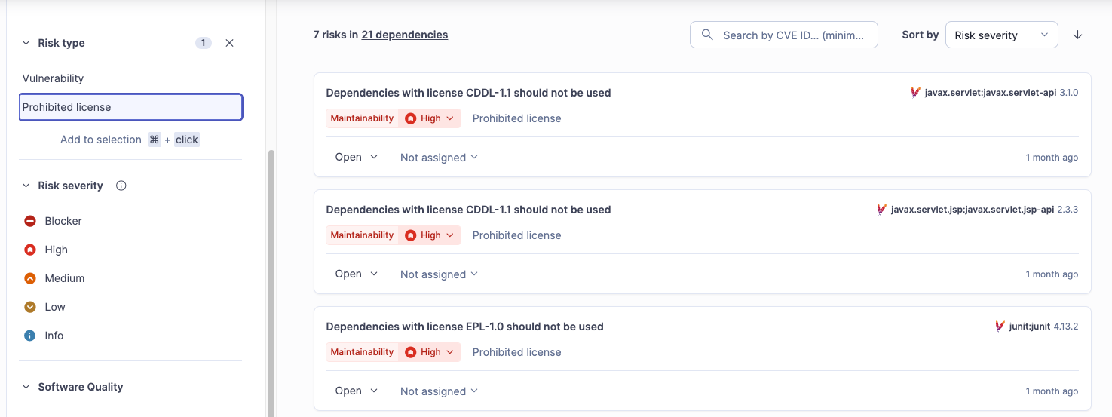1112x417 pixels.
Task: Filter risks by Low severity
Action: coord(55,307)
